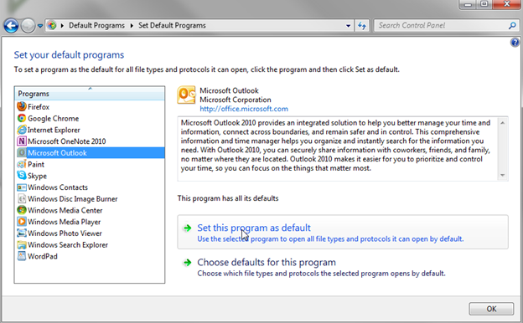Click the Microsoft OneNote 2010 icon
This screenshot has width=523, height=323.
[x=22, y=141]
